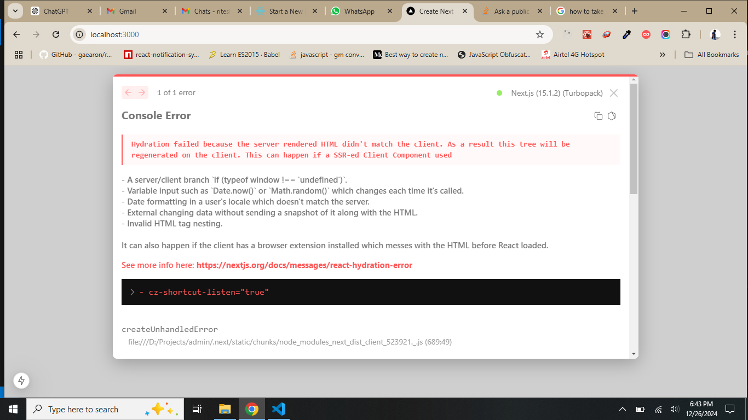Show hidden system tray icons

[x=623, y=409]
